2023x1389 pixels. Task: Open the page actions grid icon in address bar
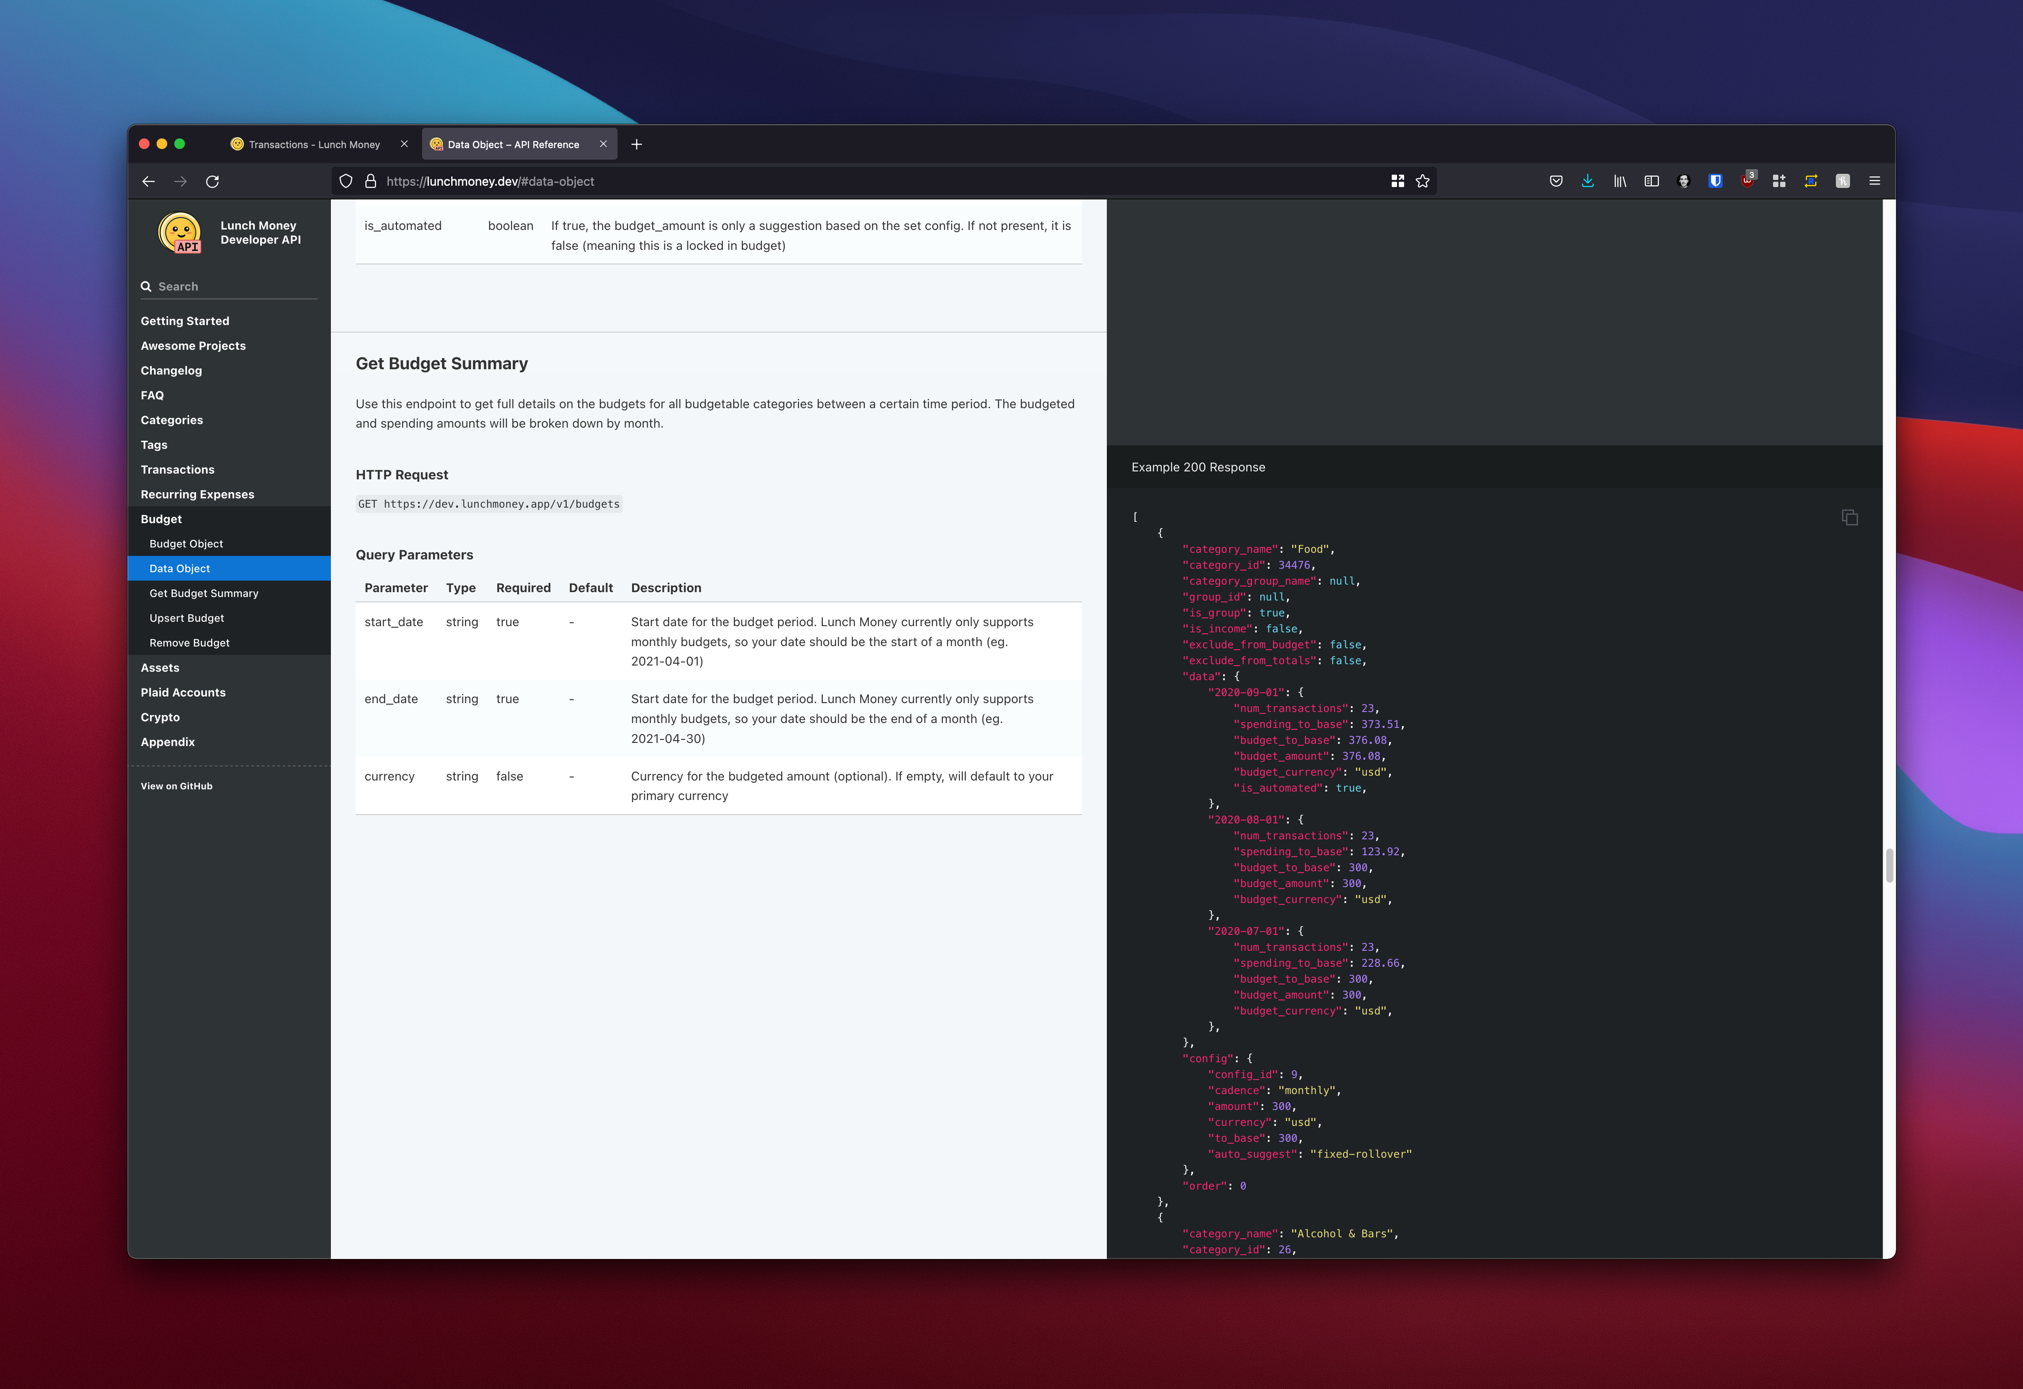click(x=1397, y=181)
